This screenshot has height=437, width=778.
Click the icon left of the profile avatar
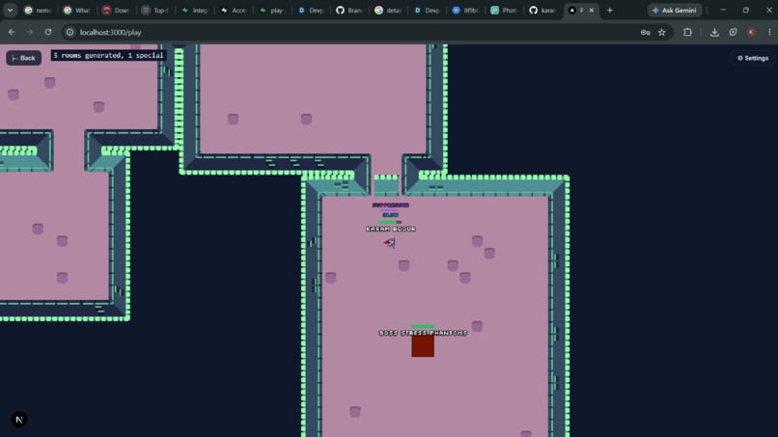click(x=733, y=32)
